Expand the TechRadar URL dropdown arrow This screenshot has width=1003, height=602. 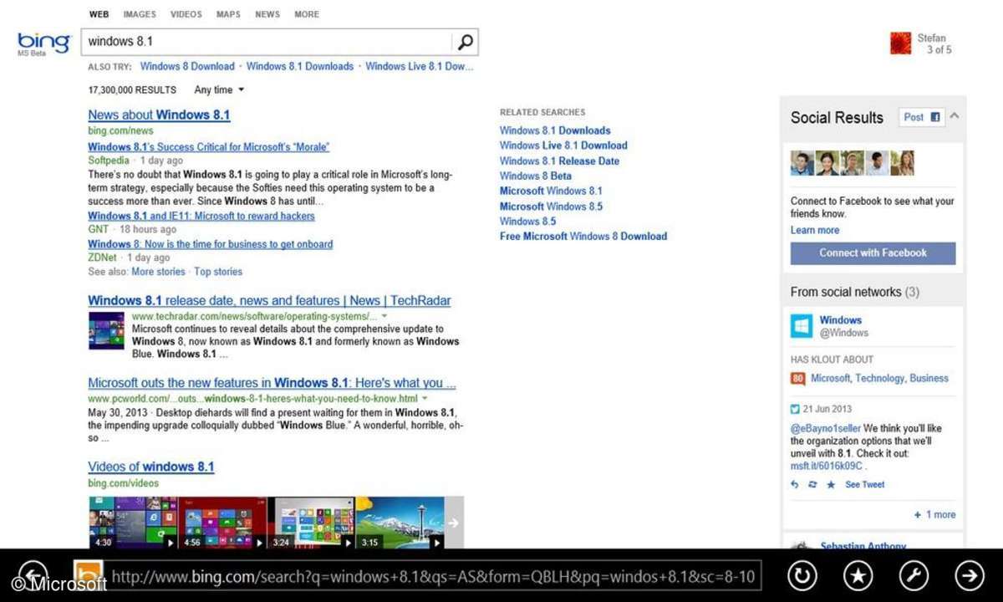pyautogui.click(x=384, y=317)
